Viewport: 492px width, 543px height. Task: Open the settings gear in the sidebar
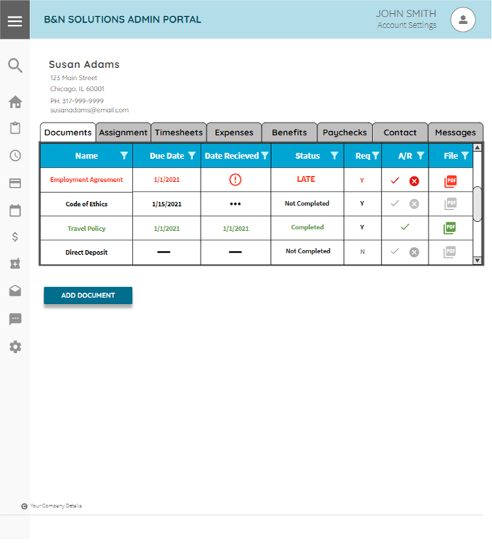[x=15, y=347]
